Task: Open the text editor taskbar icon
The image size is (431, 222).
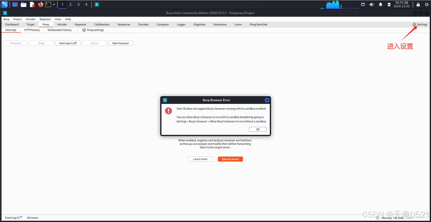Action: [x=32, y=4]
